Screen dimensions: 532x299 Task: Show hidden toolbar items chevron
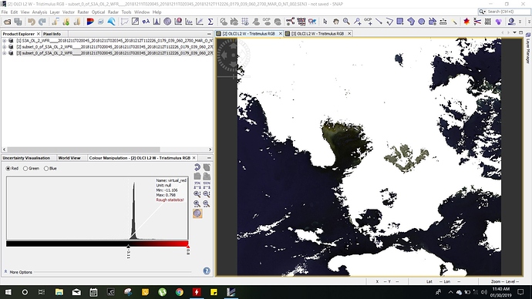520,22
